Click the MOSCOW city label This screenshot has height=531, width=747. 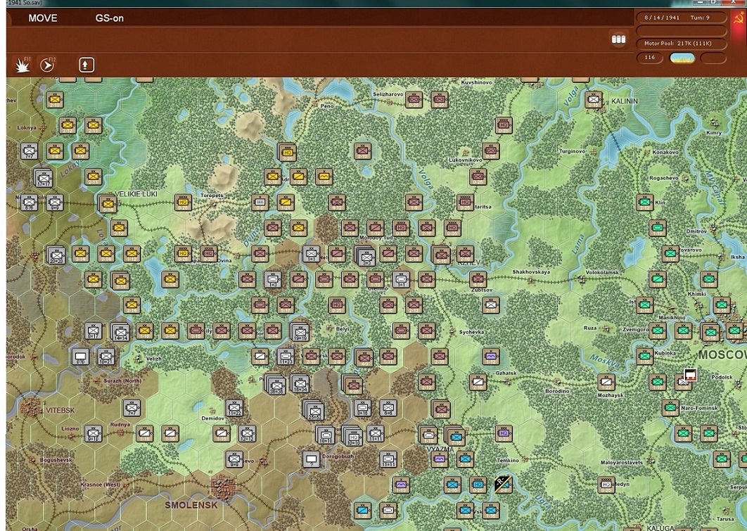722,354
